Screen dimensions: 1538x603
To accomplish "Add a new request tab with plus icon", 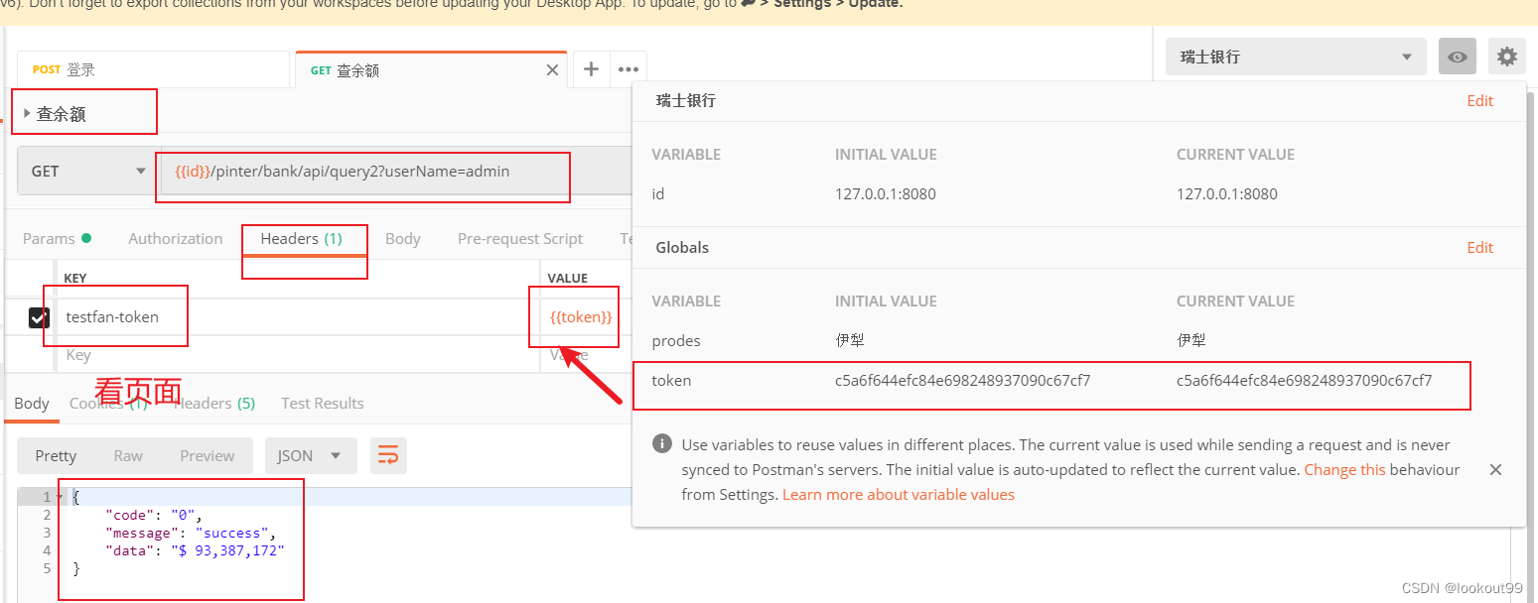I will coord(591,69).
